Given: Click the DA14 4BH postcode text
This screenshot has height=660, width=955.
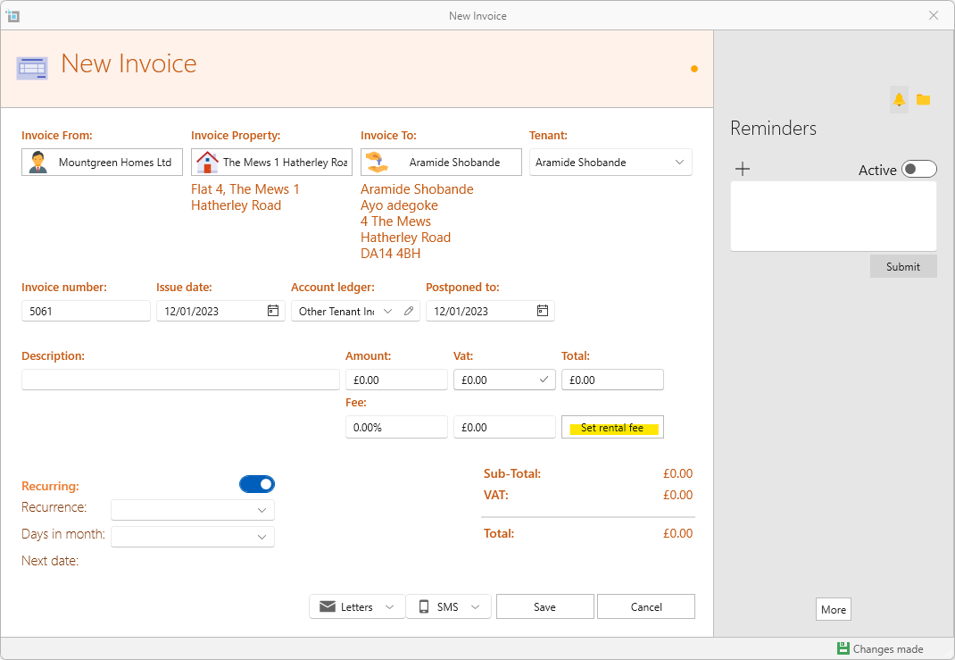Looking at the screenshot, I should 390,254.
